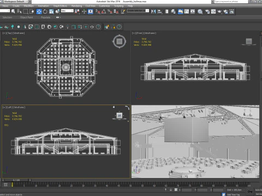Activate the Select and Place tool
The width and height of the screenshot is (262, 196).
58,11
